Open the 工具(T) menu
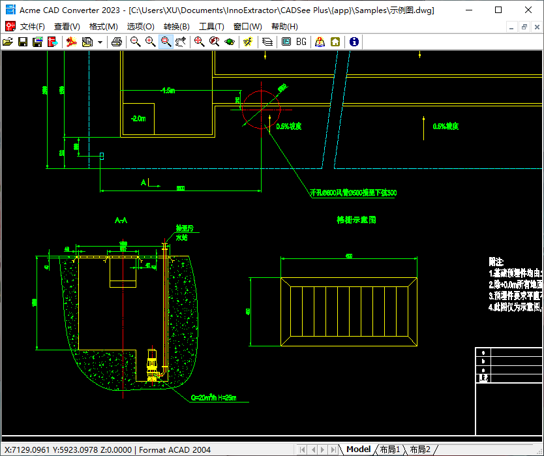The image size is (544, 456). tap(211, 27)
